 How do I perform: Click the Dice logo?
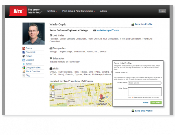point(18,11)
